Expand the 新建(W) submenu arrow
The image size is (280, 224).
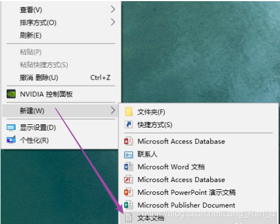click(x=113, y=110)
